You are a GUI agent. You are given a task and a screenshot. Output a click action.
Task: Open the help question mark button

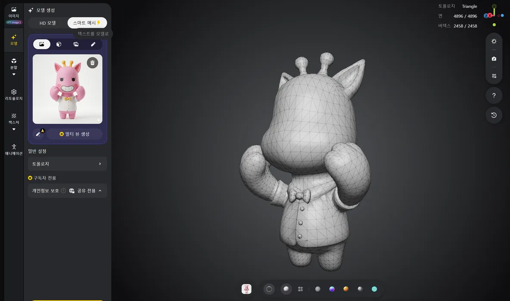(x=494, y=95)
